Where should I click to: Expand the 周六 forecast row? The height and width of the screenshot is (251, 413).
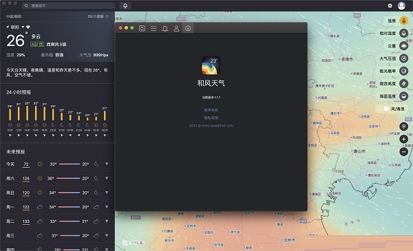(x=107, y=178)
